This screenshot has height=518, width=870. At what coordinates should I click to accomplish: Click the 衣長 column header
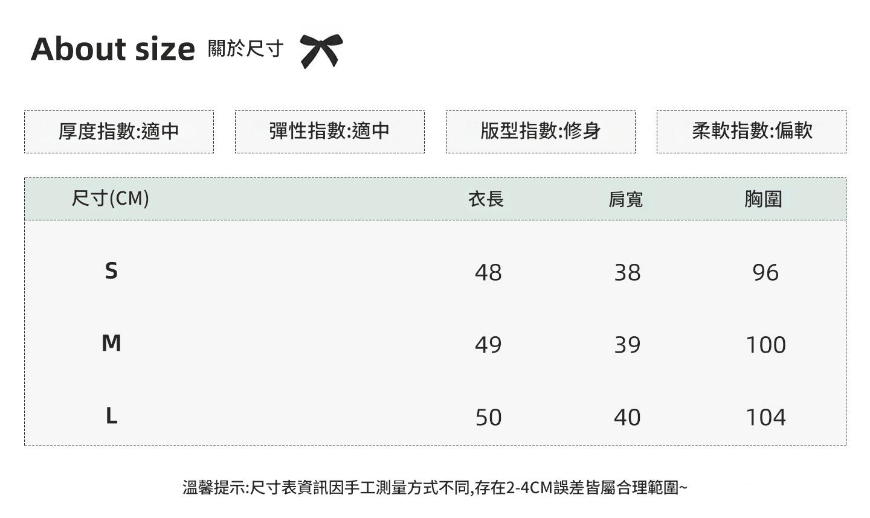tap(486, 199)
